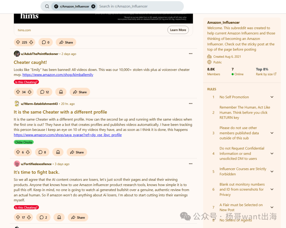Viewport: 286px width, 228px height.
Task: Click Is this Cheating? flair under fight back post
Action: coord(26,208)
